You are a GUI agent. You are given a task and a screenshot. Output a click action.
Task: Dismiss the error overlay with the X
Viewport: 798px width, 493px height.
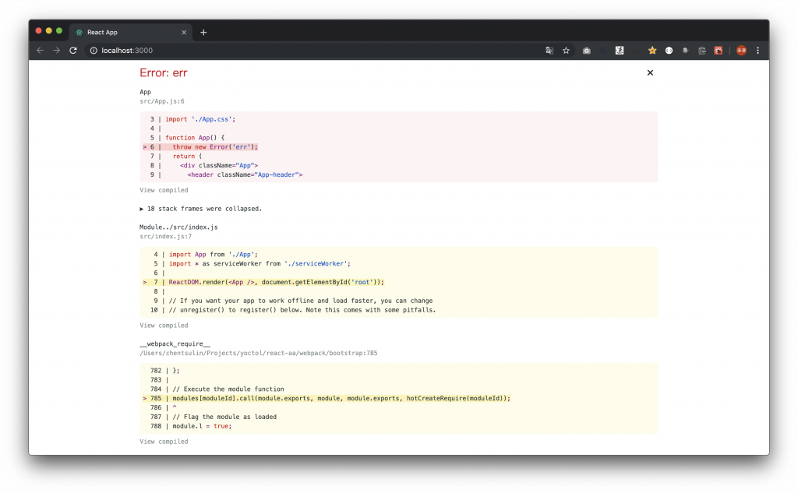650,72
